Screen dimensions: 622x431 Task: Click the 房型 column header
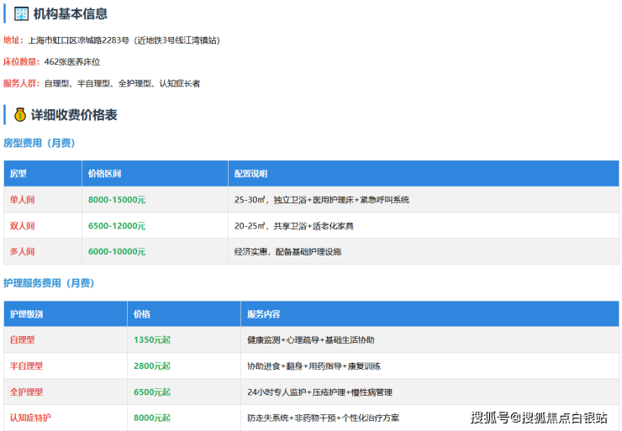coord(18,173)
